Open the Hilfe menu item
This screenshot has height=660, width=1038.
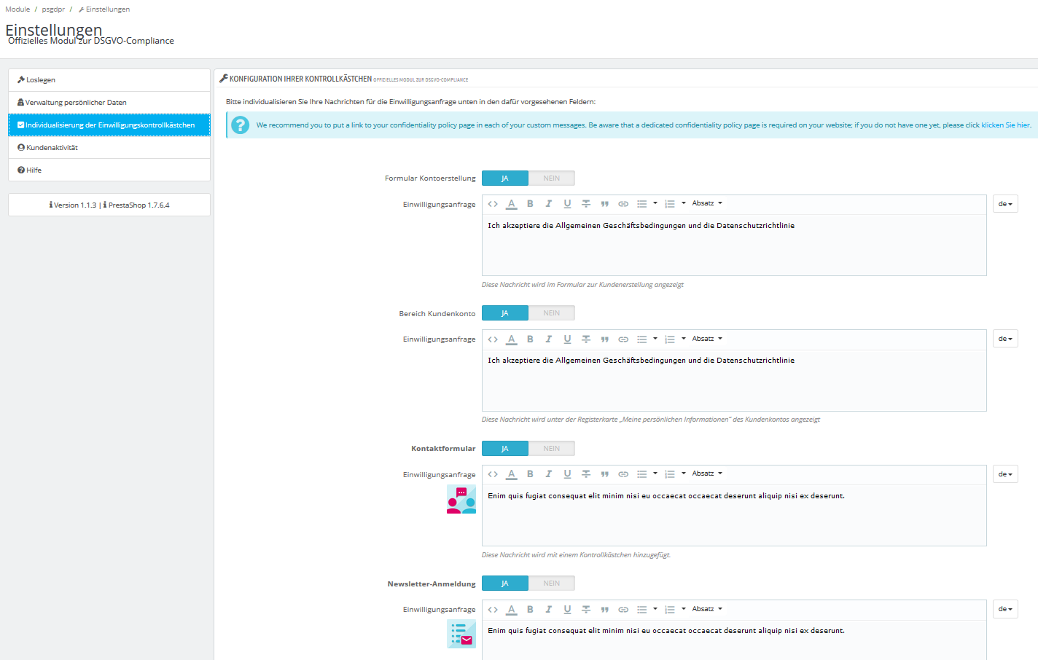[109, 170]
